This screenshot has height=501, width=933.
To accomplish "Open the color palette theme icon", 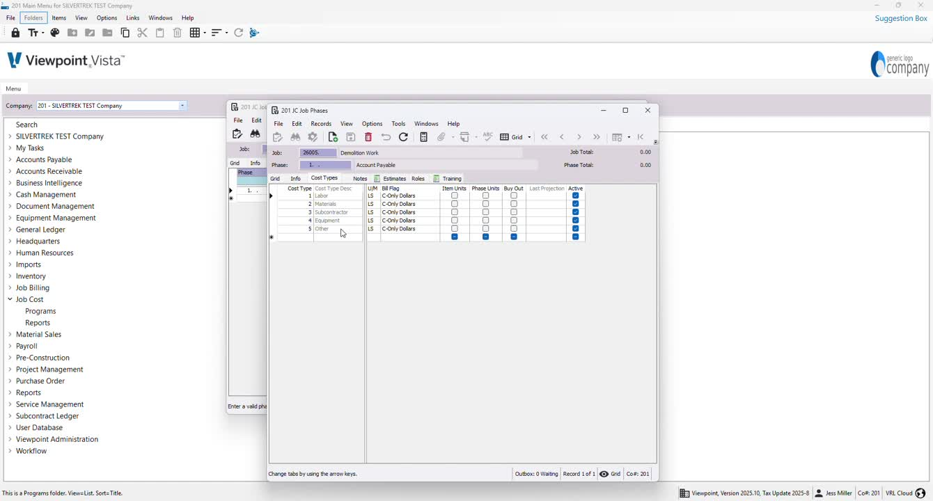I will click(x=55, y=33).
